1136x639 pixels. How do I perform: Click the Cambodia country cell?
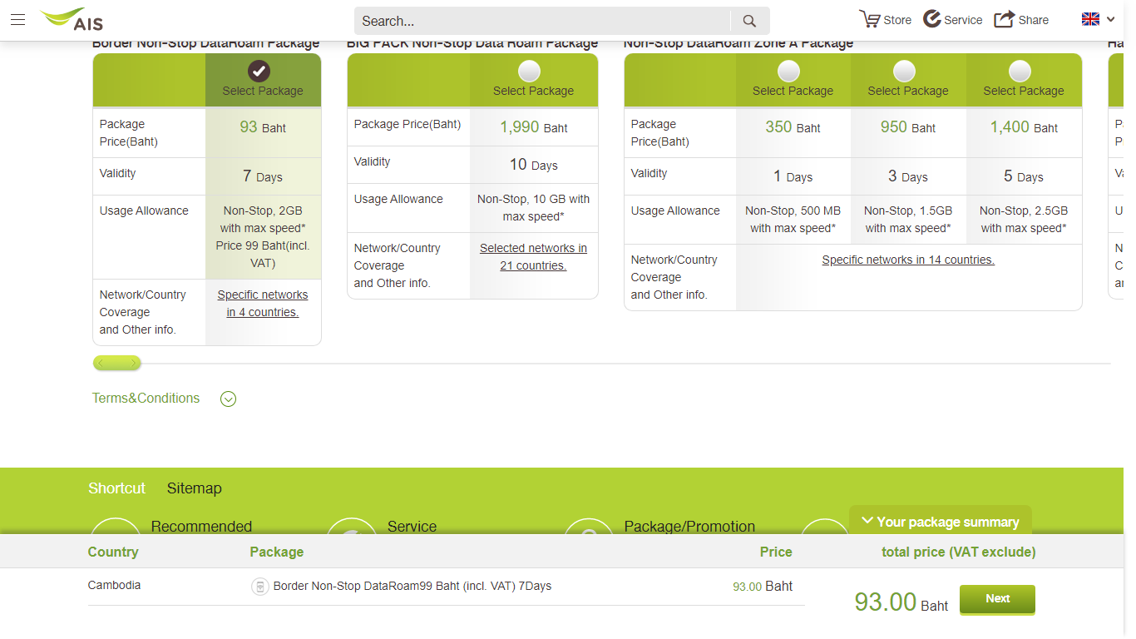(114, 585)
